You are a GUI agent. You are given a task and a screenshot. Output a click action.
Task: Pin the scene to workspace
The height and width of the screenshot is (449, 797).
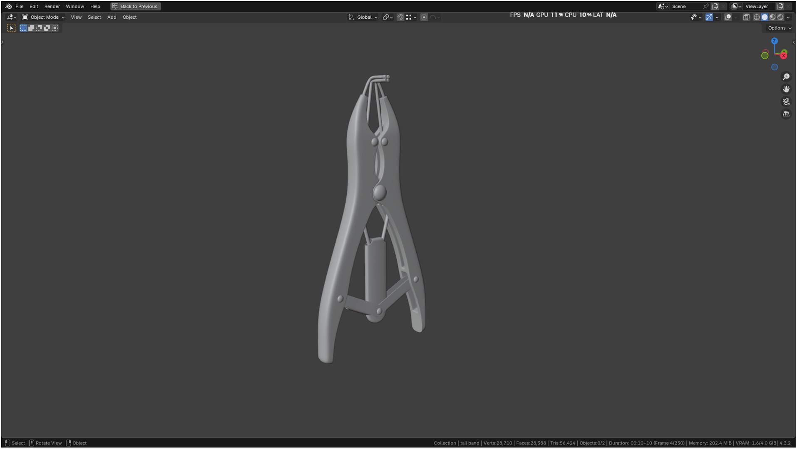coord(705,6)
